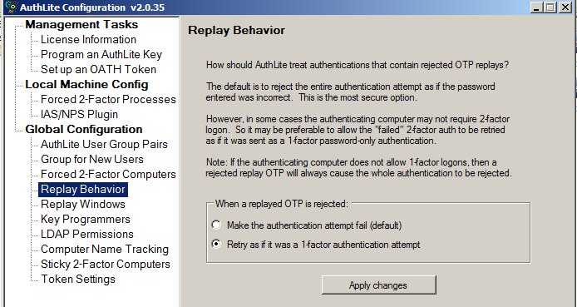Apply changes to replay behavior
The height and width of the screenshot is (307, 577).
pos(378,285)
